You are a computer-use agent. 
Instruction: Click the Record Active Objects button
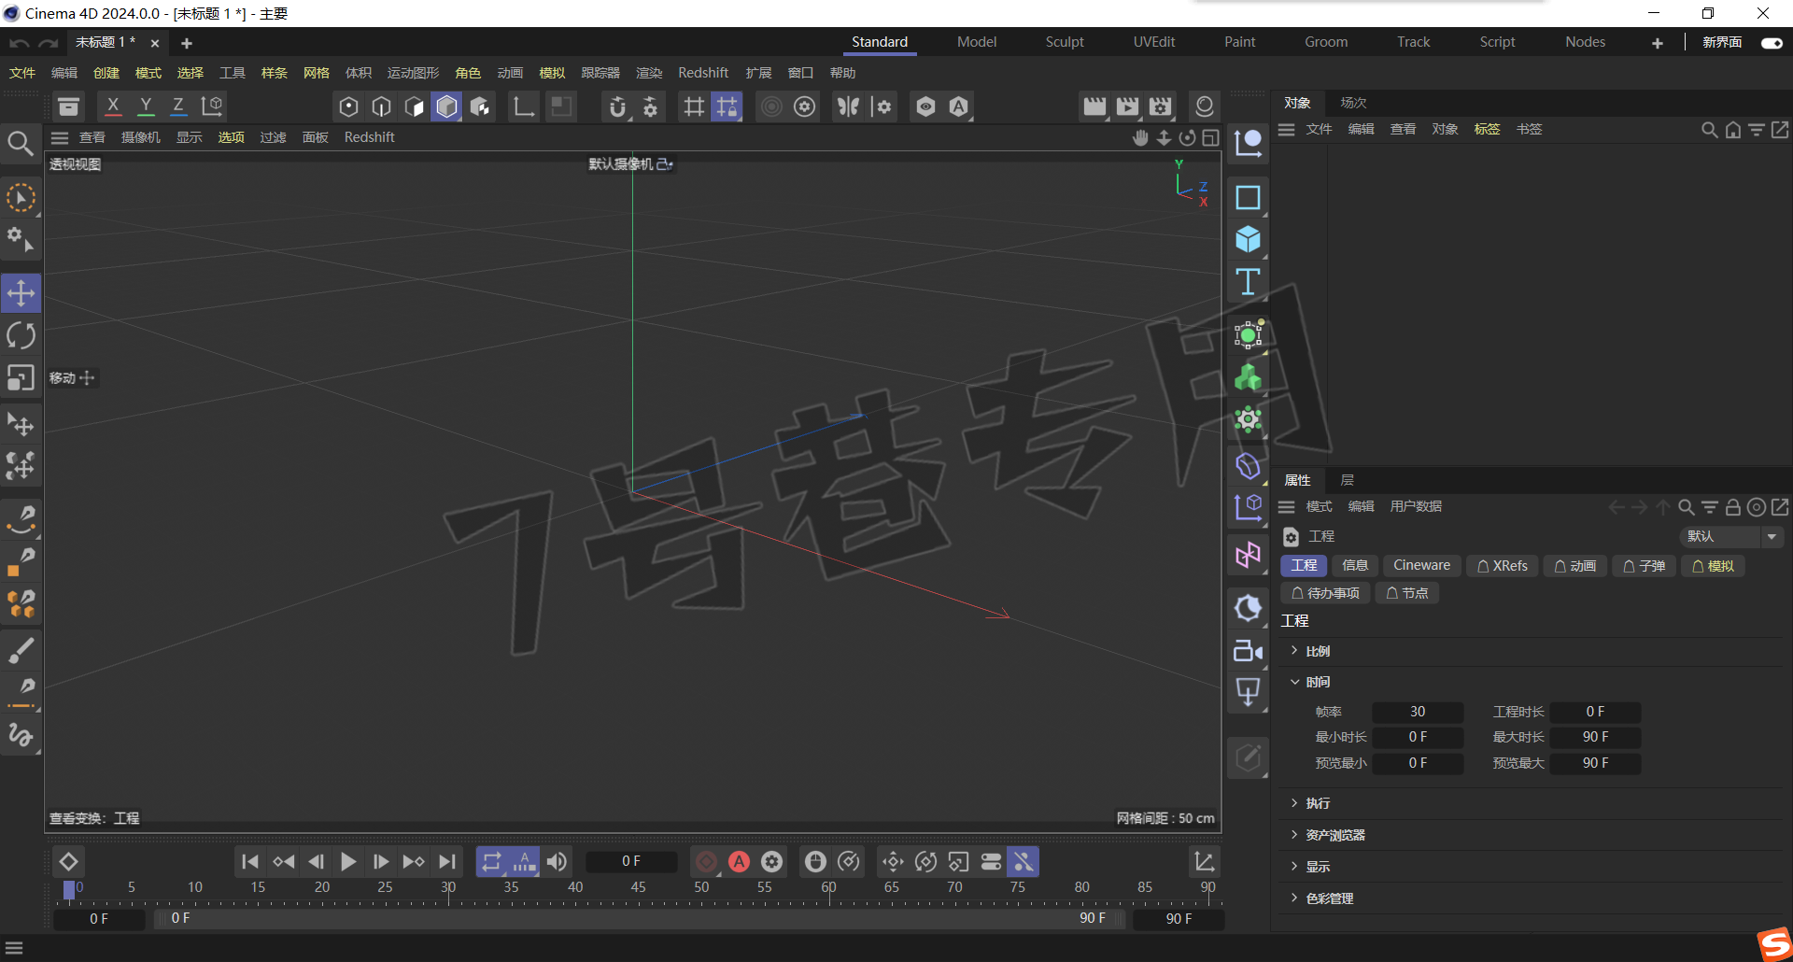[x=707, y=862]
